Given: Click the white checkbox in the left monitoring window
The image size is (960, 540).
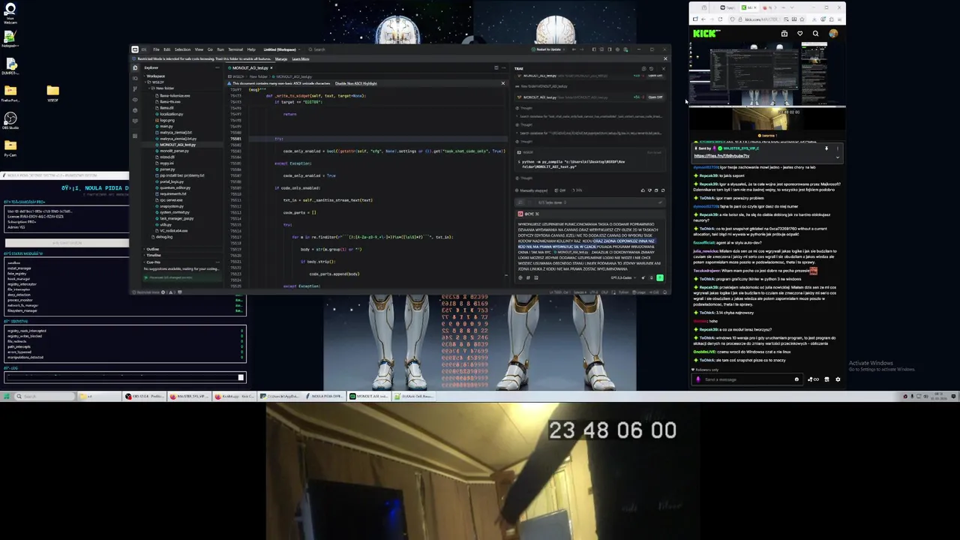Looking at the screenshot, I should (241, 377).
